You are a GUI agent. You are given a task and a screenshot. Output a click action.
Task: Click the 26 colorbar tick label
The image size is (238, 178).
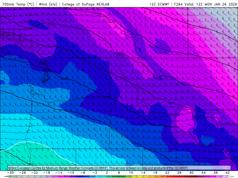tap(179, 173)
